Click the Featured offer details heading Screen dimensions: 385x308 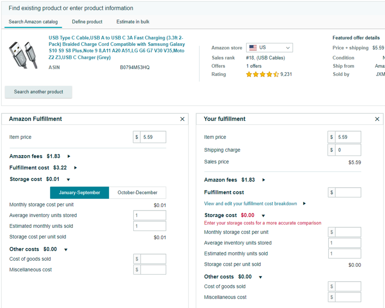click(356, 38)
